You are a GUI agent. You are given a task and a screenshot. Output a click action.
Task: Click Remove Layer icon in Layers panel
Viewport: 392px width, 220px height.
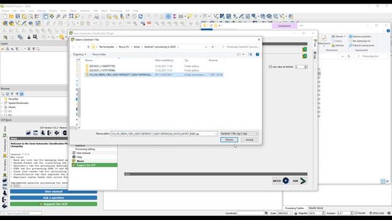38,49
